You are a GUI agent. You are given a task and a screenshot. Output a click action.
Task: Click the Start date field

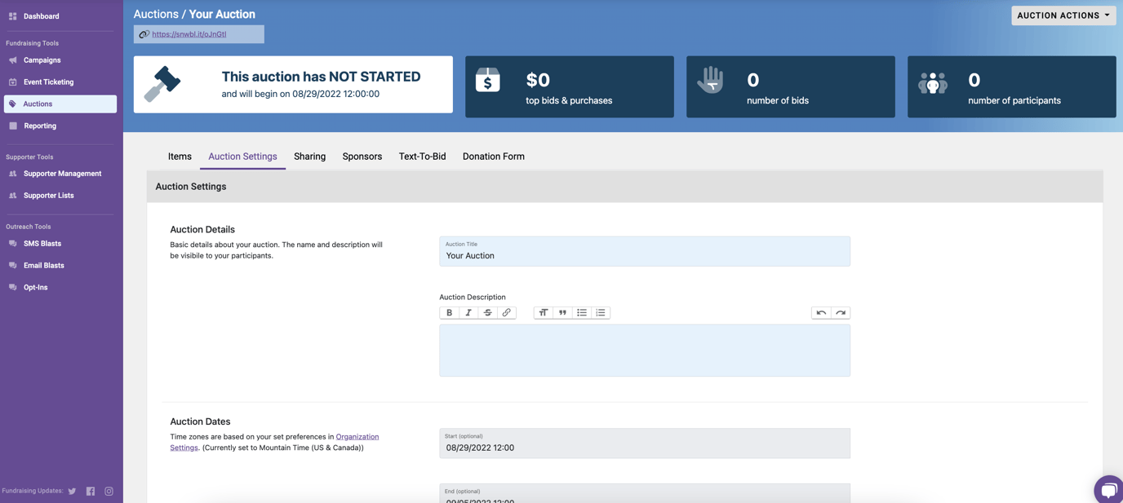coord(644,447)
